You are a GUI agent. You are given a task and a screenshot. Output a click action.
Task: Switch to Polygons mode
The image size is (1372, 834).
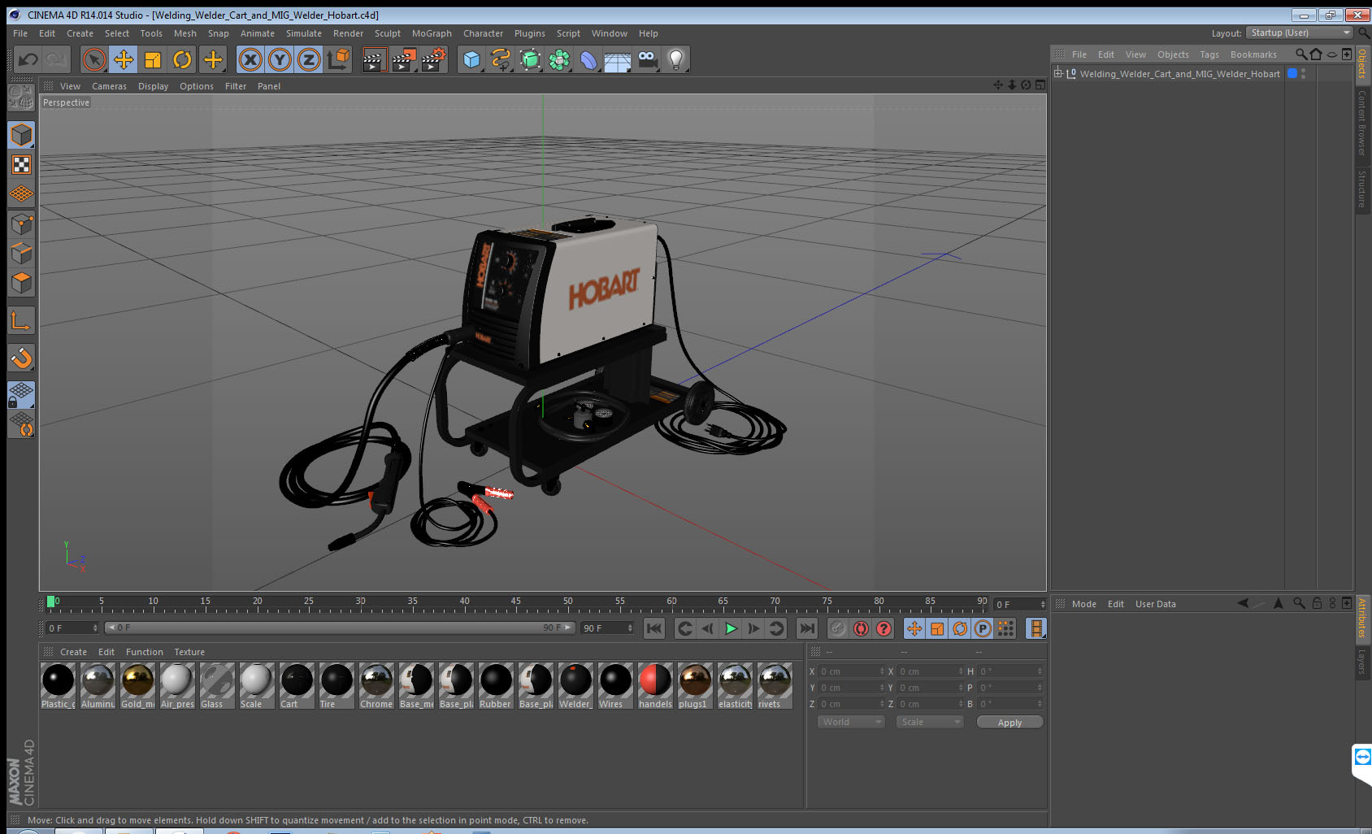(x=21, y=283)
